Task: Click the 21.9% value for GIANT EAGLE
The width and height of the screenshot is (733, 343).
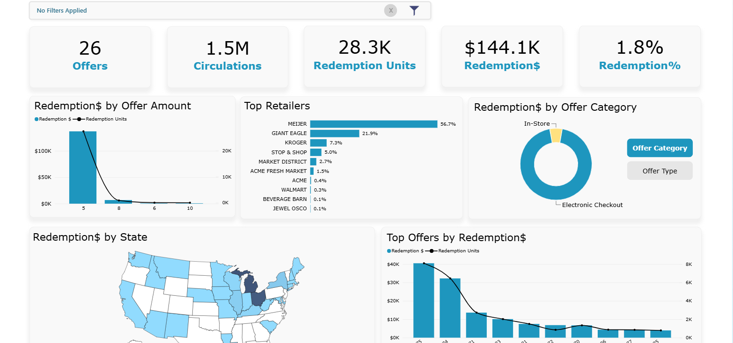Action: tap(370, 134)
